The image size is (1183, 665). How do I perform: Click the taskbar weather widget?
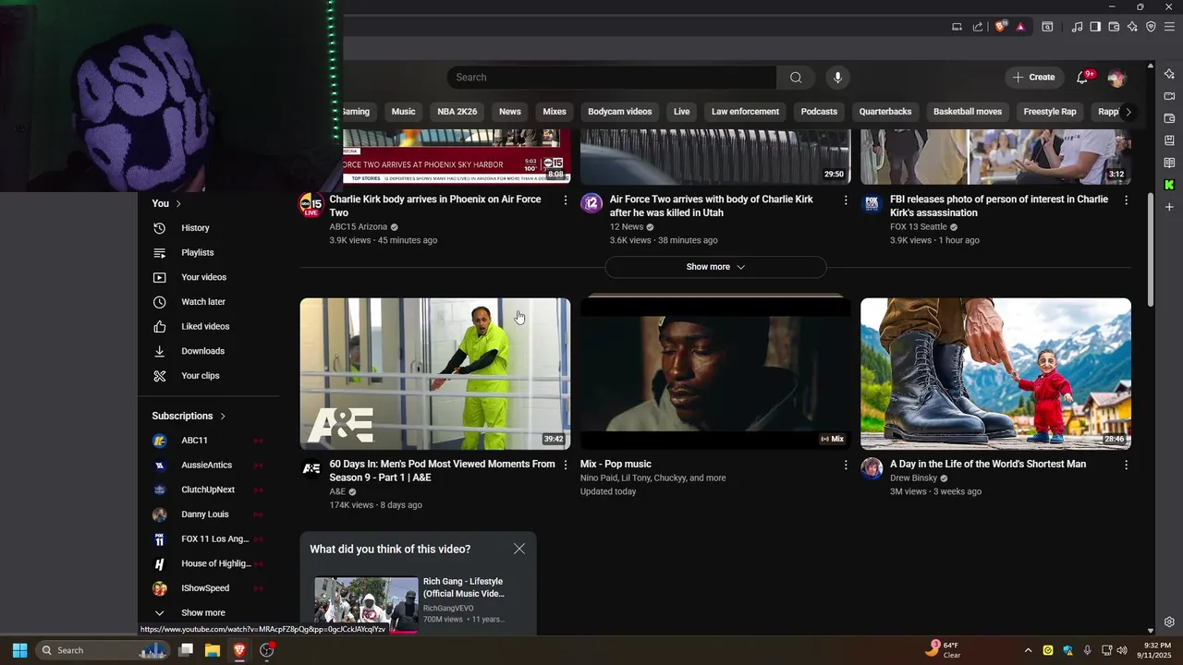(943, 650)
